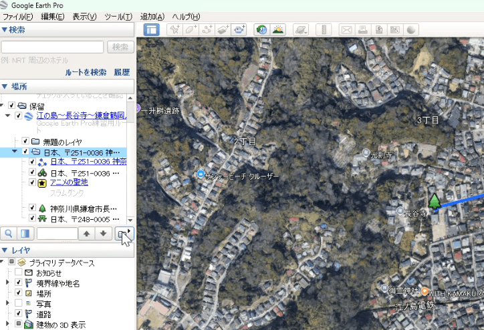Open the 表示(V) menu
The height and width of the screenshot is (330, 484).
84,16
